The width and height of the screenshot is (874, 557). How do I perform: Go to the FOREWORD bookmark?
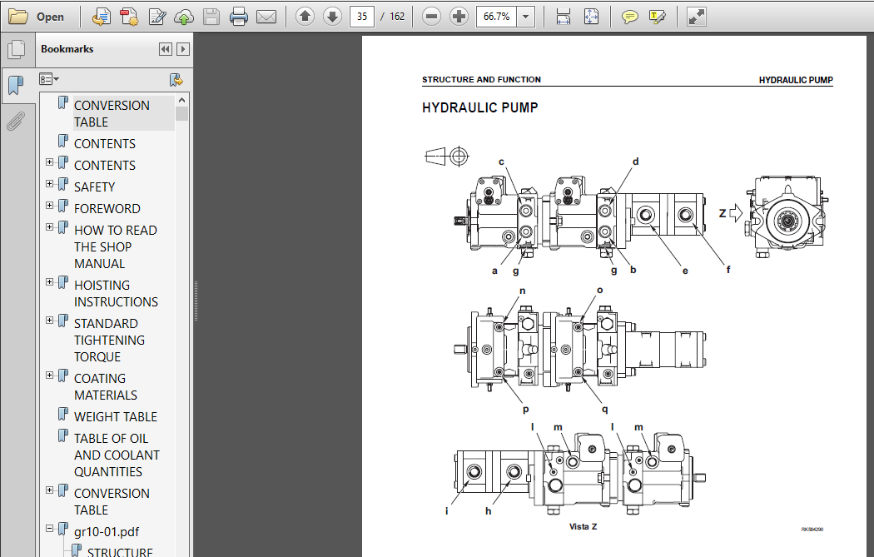coord(107,209)
